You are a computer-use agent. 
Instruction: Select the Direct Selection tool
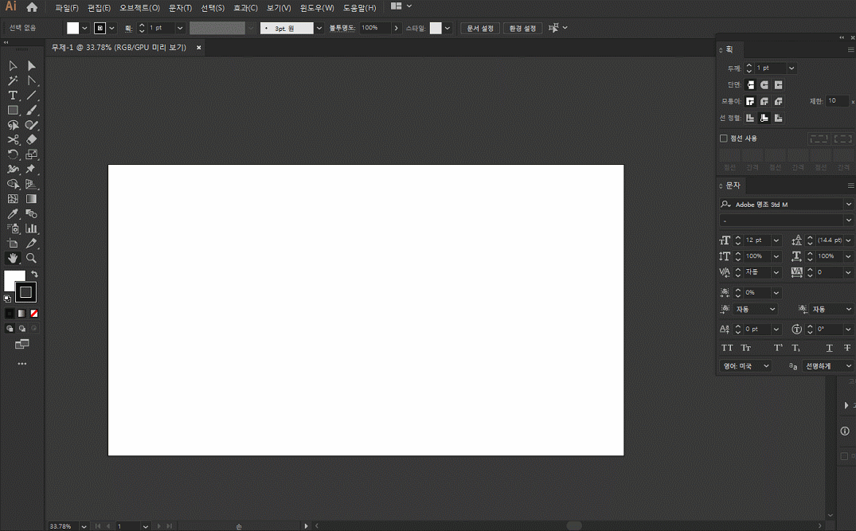31,66
